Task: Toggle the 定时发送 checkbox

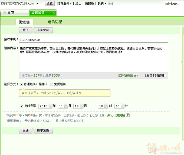Action: click(22, 106)
